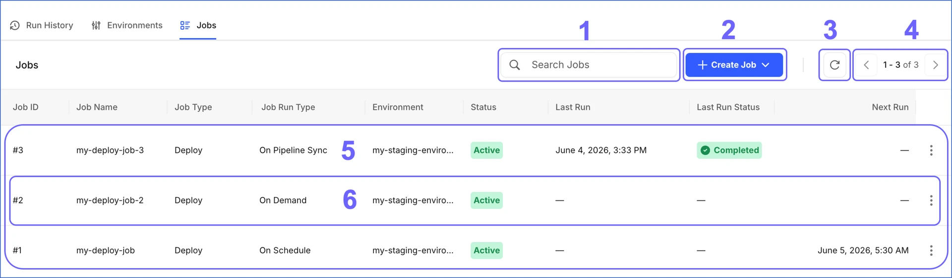Select the Jobs tab
Image resolution: width=952 pixels, height=278 pixels.
[x=198, y=25]
